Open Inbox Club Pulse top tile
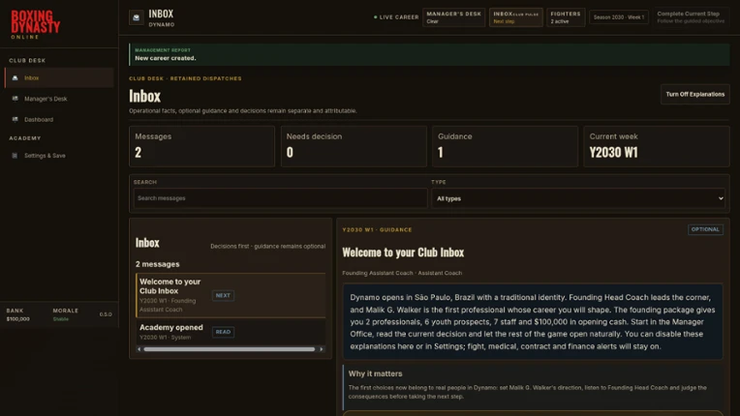The height and width of the screenshot is (416, 740). (x=516, y=17)
